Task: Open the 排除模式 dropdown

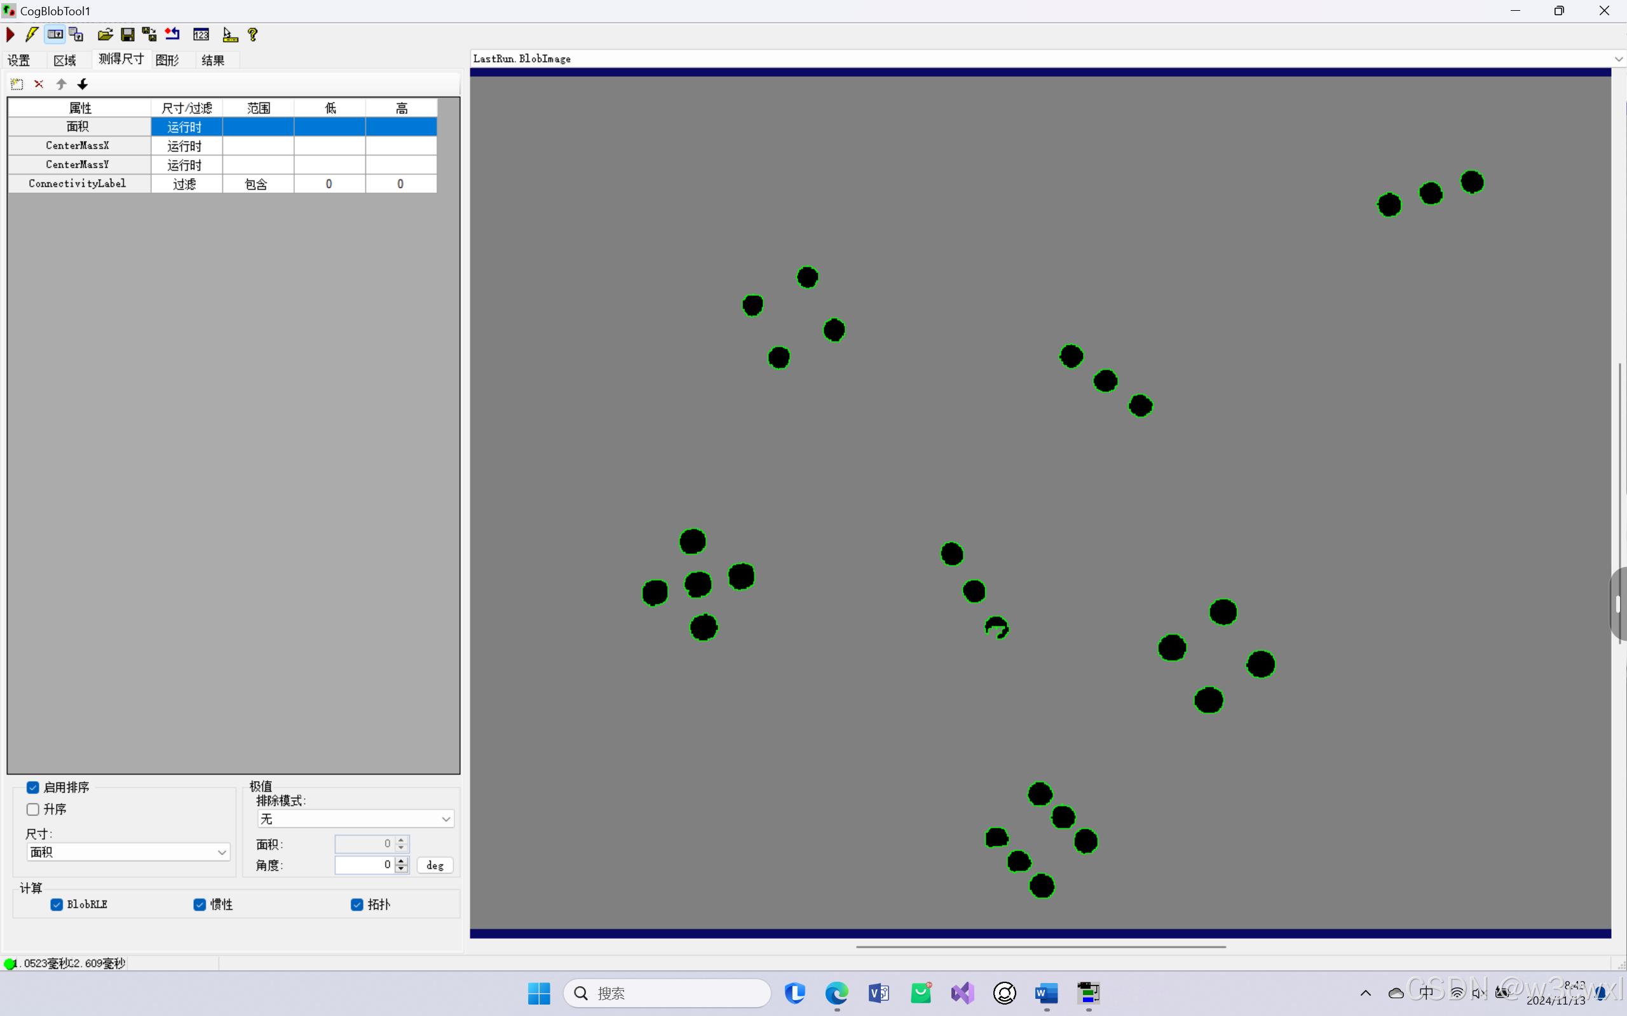Action: pos(355,819)
